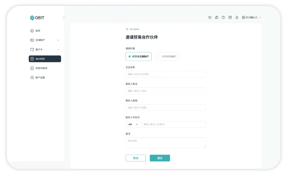Click the 邀请贸易合作伙伴 heading
287x175 pixels.
click(x=142, y=37)
